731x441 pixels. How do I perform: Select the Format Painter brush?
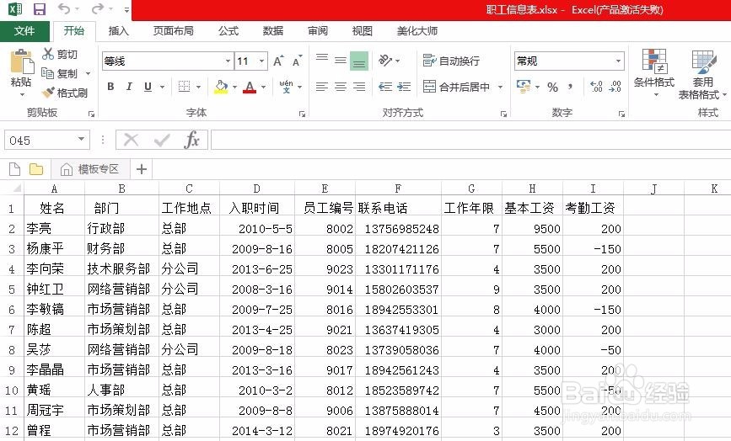(x=47, y=93)
